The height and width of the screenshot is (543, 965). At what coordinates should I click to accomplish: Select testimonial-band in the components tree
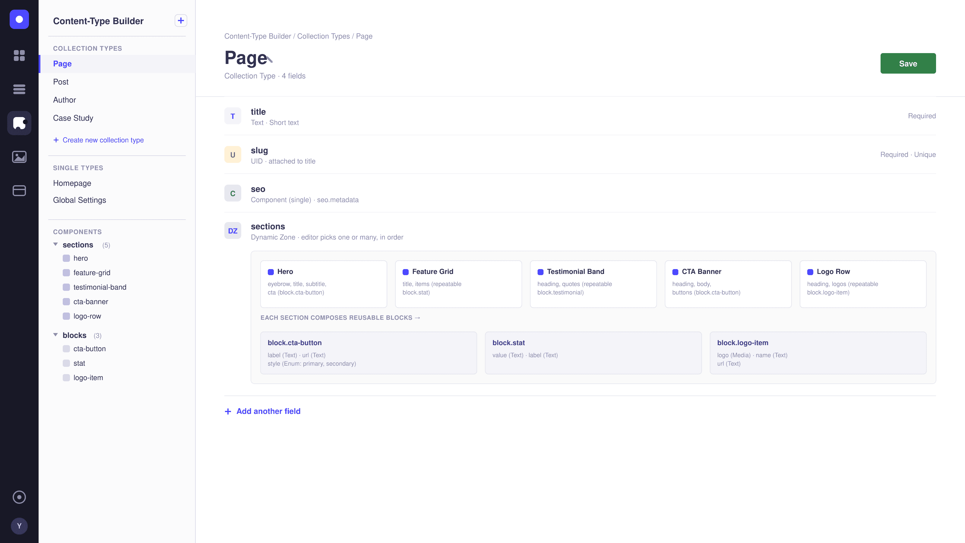(100, 287)
